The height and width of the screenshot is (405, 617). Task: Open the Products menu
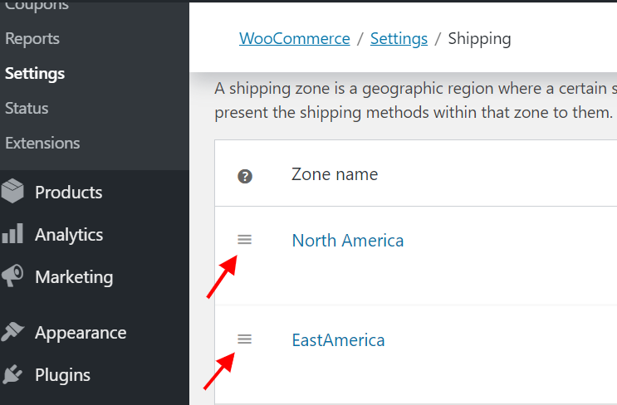tap(68, 192)
